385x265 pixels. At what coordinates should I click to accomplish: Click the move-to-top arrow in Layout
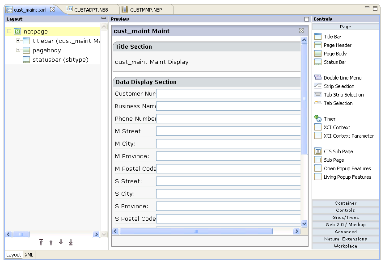[x=41, y=243]
